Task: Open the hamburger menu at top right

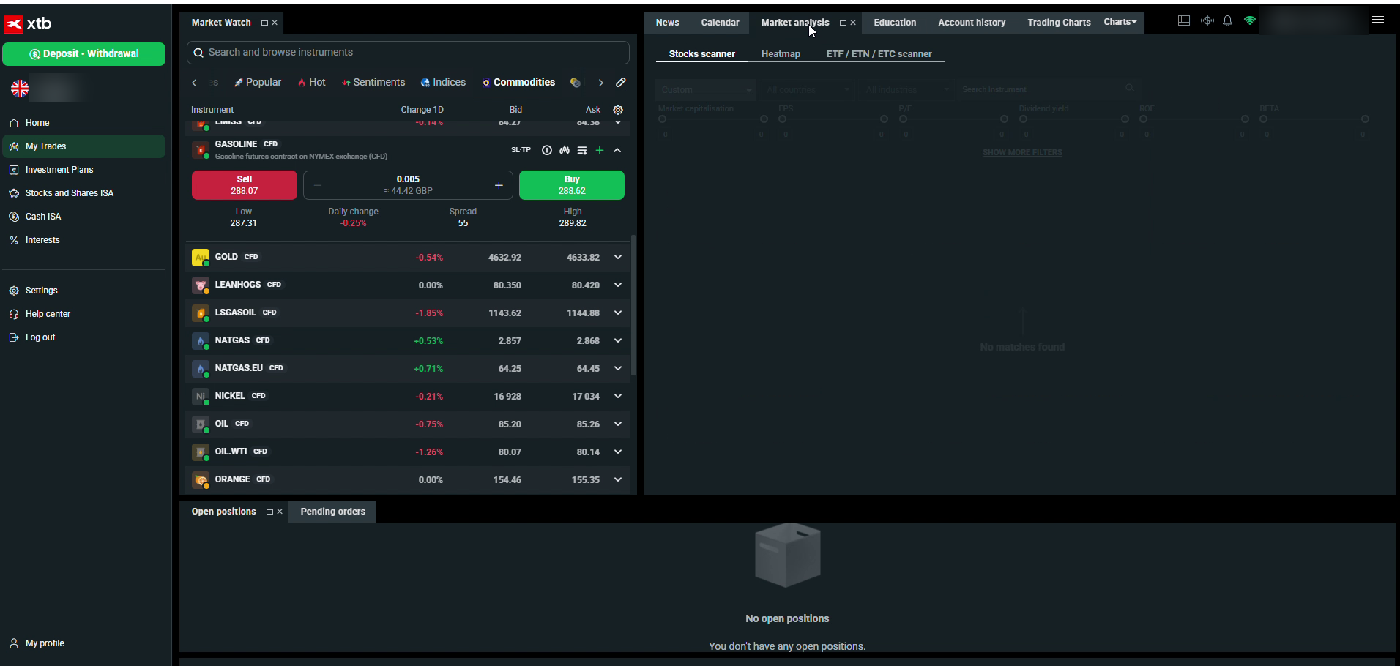Action: click(x=1378, y=20)
